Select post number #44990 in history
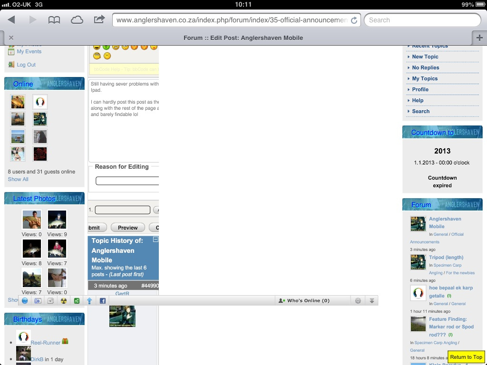The image size is (487, 365). pos(150,286)
